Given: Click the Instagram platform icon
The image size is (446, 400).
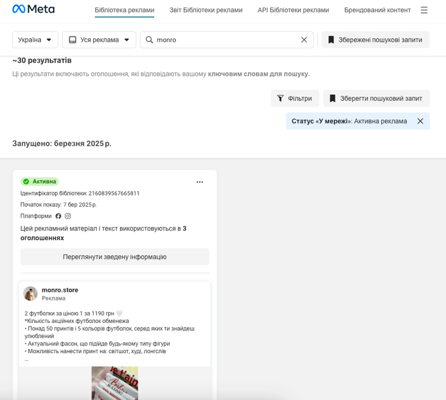Looking at the screenshot, I should pos(68,216).
